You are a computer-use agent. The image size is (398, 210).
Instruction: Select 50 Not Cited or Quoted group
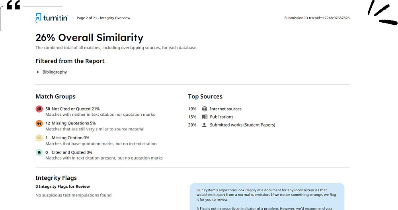[72, 109]
